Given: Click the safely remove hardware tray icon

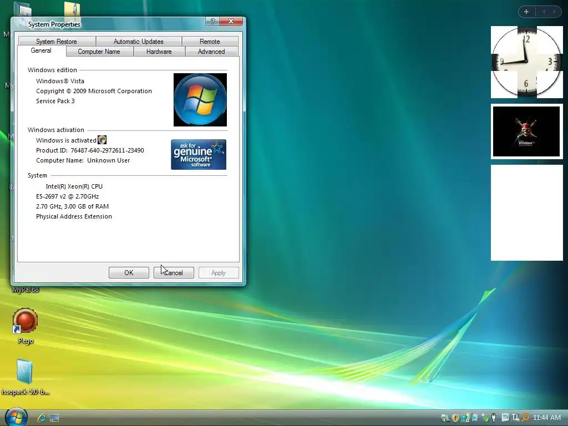Looking at the screenshot, I should (x=485, y=418).
